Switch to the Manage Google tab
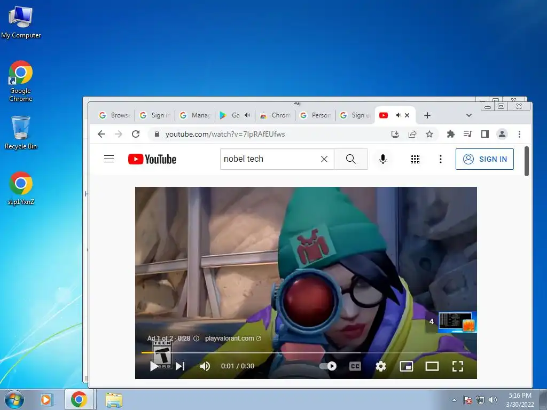This screenshot has width=547, height=410. tap(195, 115)
